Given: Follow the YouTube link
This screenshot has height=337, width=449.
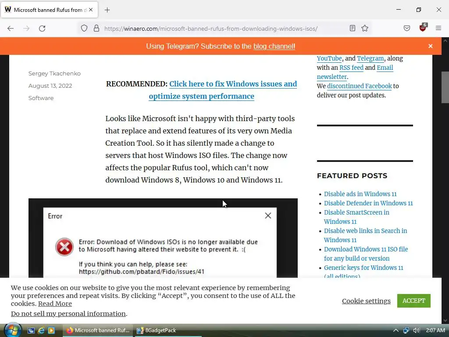Looking at the screenshot, I should pos(329,58).
